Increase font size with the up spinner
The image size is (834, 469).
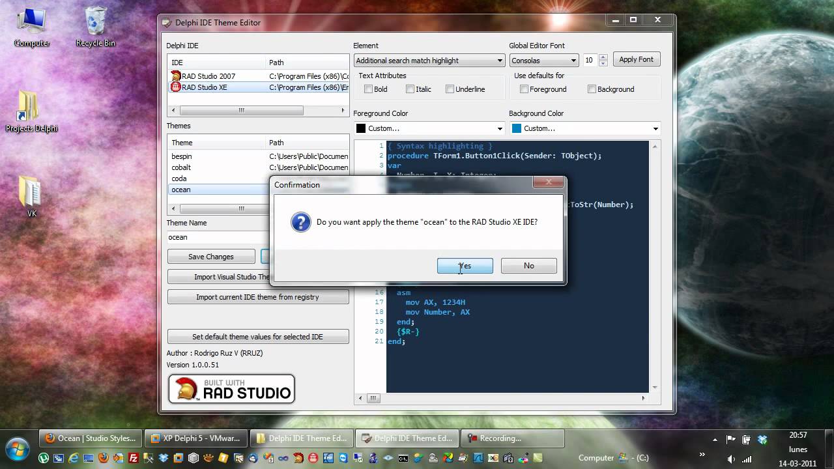point(603,57)
